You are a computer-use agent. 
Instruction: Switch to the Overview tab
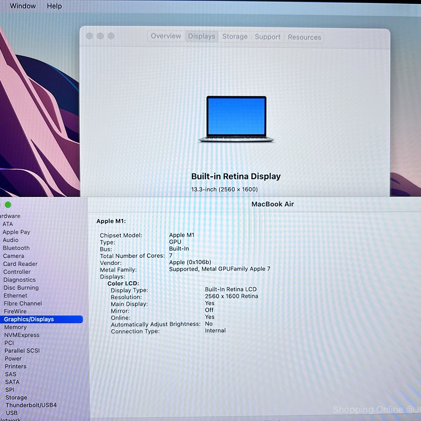(166, 36)
